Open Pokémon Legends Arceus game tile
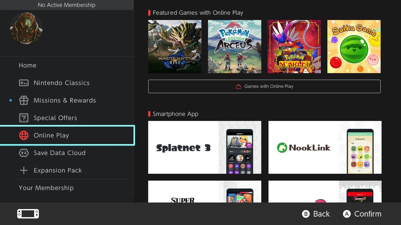Screen dimensions: 401x225 [235, 47]
